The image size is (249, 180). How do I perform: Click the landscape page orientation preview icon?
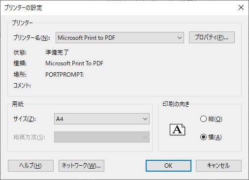pos(177,129)
